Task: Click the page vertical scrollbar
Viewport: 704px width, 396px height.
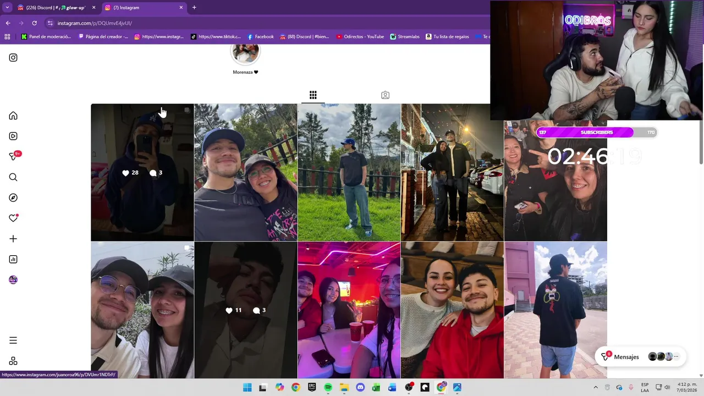Action: [701, 141]
